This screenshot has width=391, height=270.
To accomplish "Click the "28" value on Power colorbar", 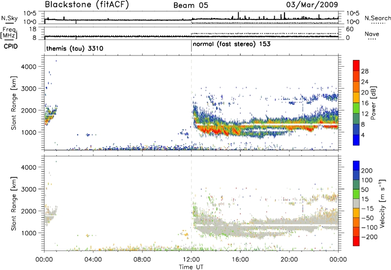I will point(365,71).
